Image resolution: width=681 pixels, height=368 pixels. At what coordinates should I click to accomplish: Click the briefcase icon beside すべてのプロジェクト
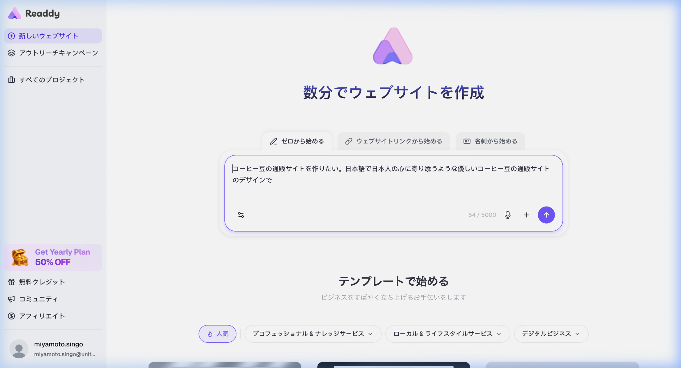pyautogui.click(x=11, y=80)
